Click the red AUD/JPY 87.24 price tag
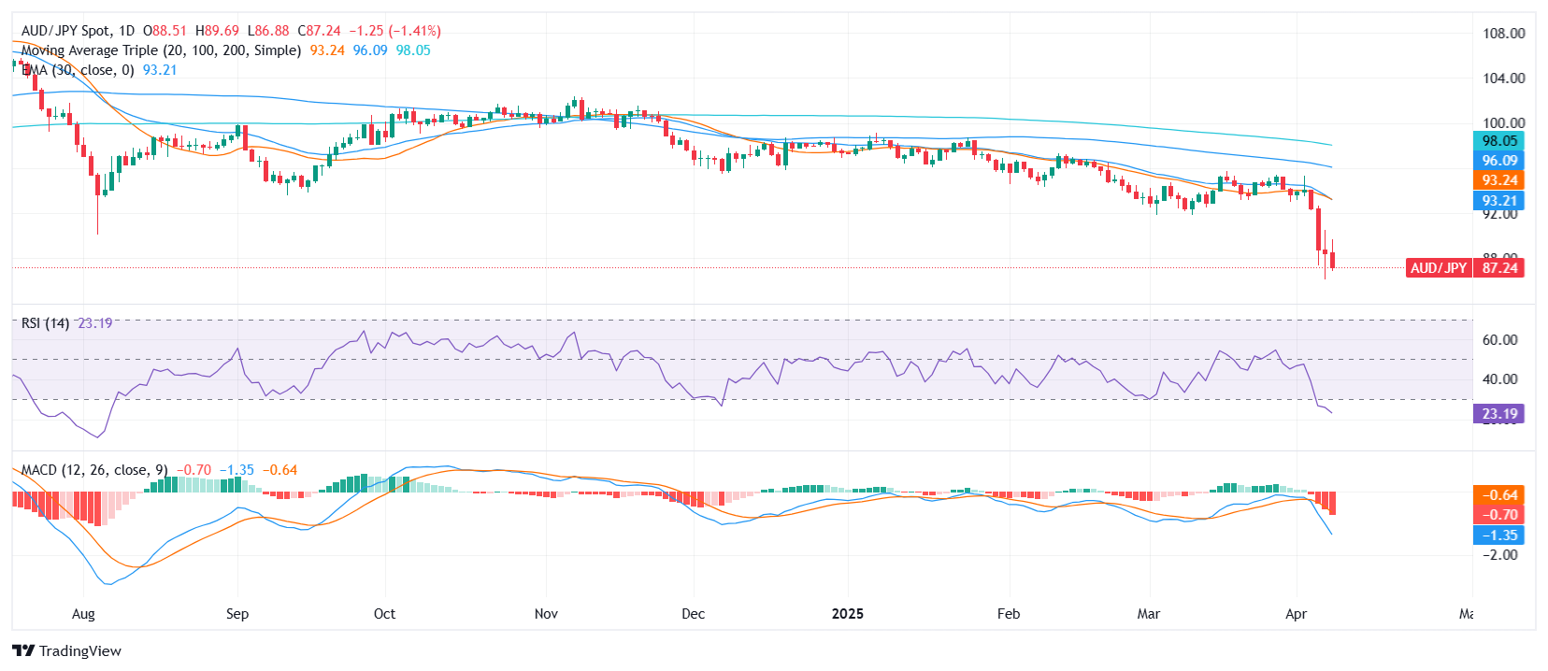 point(1464,268)
